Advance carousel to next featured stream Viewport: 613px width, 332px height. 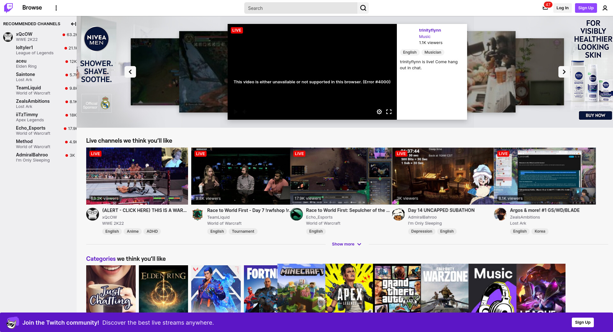(x=564, y=72)
